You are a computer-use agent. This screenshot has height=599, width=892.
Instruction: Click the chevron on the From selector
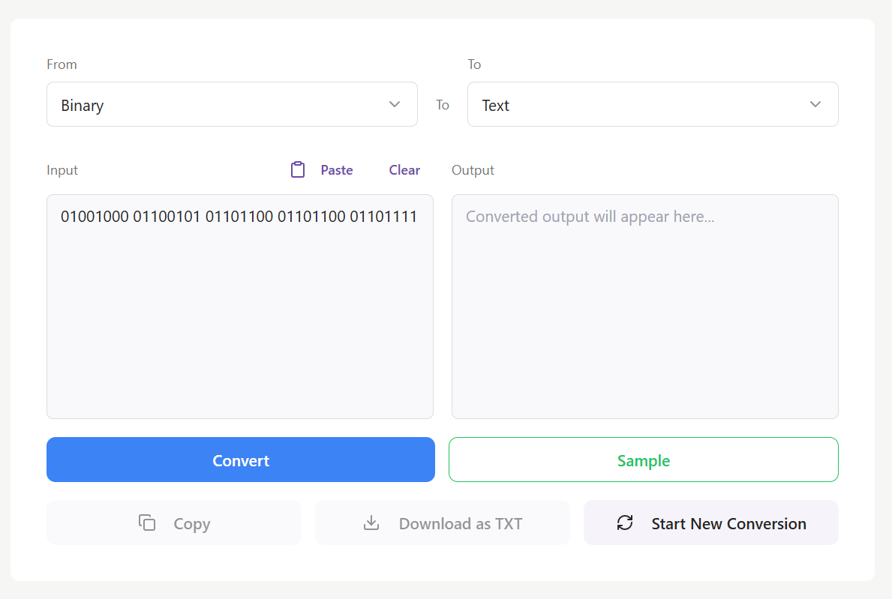tap(394, 104)
